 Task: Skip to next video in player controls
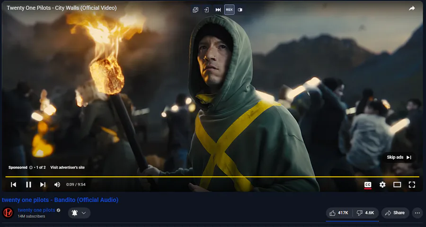(43, 185)
